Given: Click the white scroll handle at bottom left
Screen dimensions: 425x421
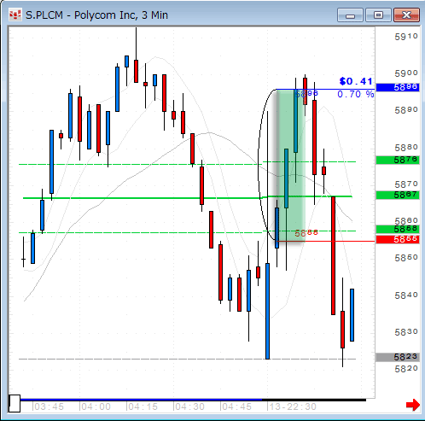Looking at the screenshot, I should (15, 403).
